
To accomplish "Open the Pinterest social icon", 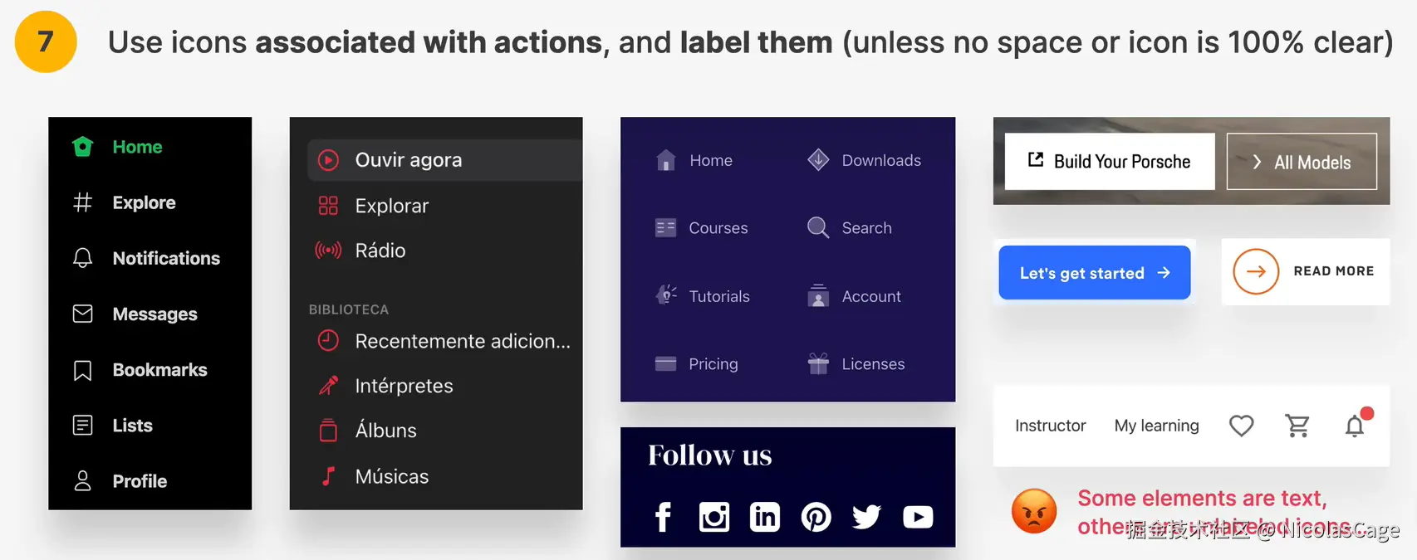I will tap(816, 517).
